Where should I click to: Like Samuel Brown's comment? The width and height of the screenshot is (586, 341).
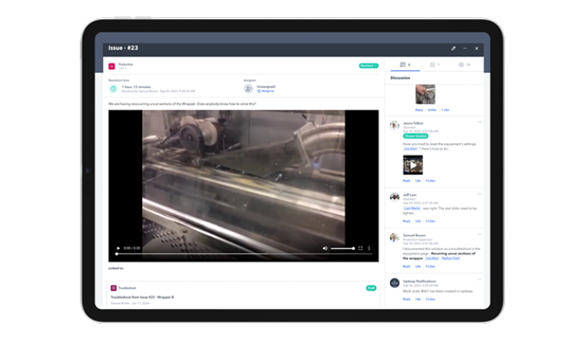coord(418,266)
